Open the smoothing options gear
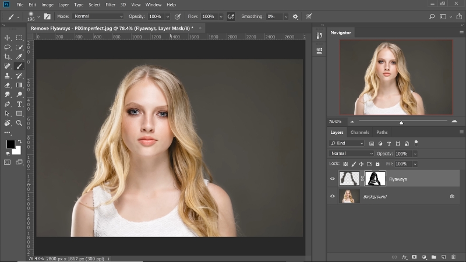The width and height of the screenshot is (466, 262). coord(295,17)
